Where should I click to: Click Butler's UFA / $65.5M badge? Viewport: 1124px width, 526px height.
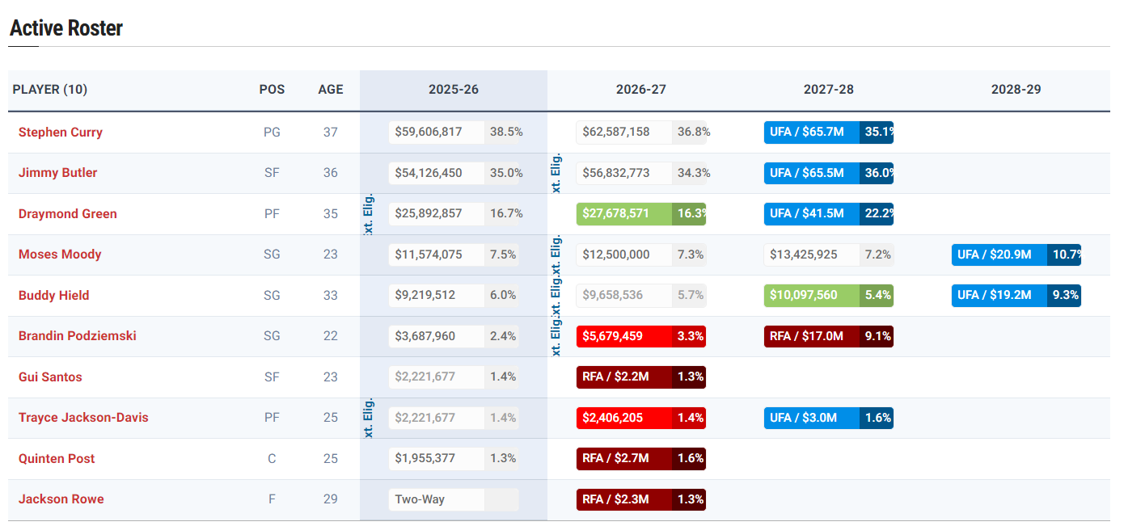point(812,173)
